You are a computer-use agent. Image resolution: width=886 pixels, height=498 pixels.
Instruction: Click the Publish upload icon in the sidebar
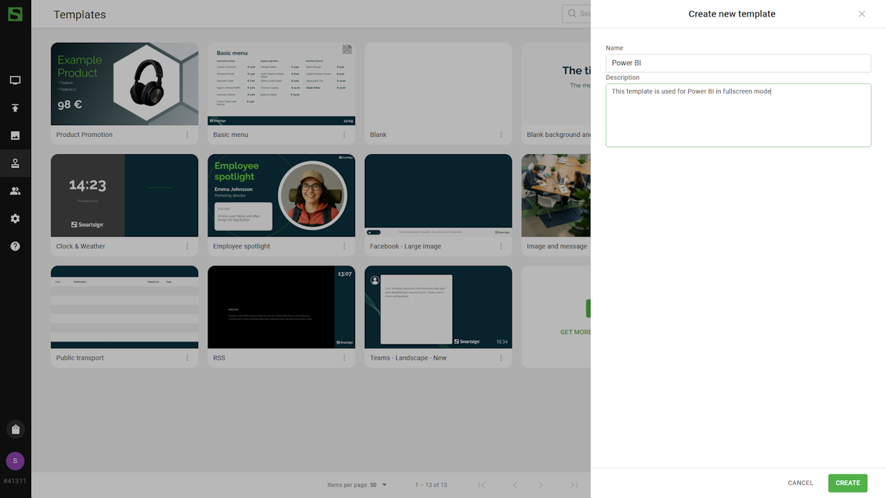(15, 108)
